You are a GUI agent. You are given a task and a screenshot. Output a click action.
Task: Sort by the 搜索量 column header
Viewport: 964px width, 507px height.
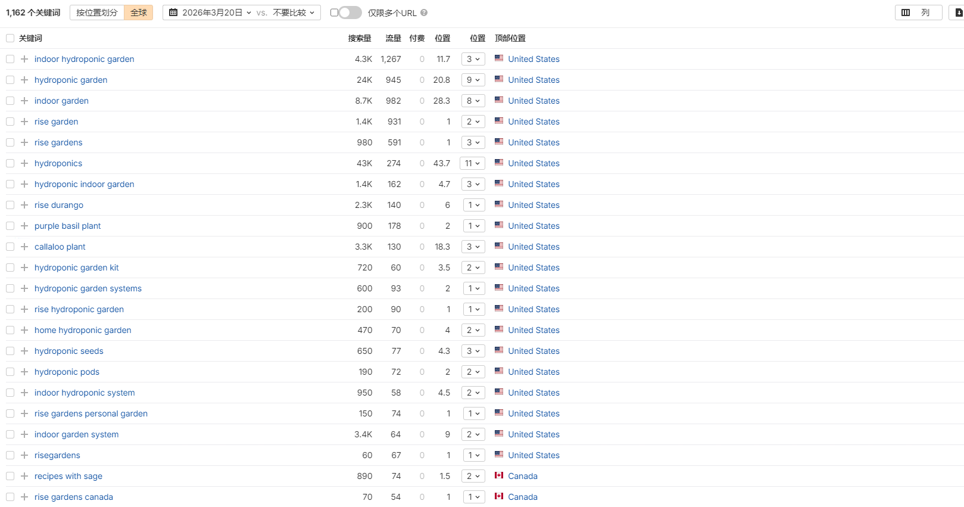[360, 38]
